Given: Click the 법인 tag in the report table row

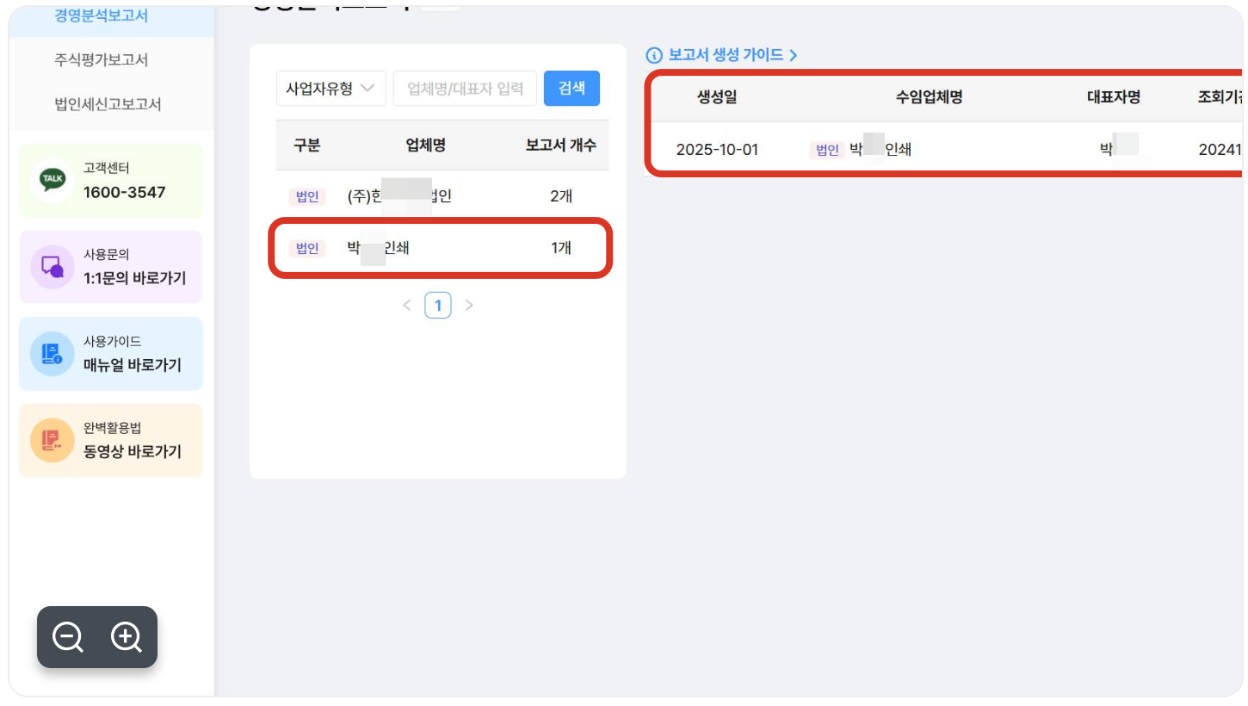Looking at the screenshot, I should (827, 150).
